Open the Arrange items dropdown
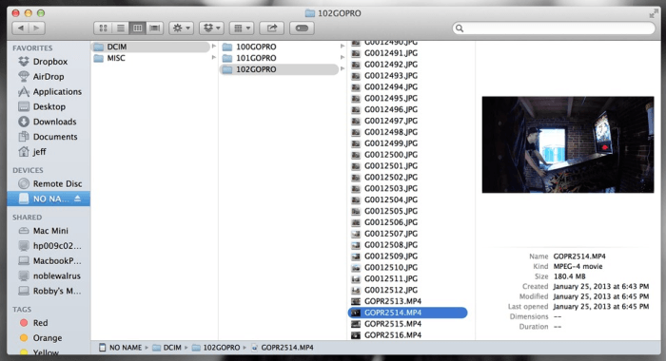The height and width of the screenshot is (361, 666). (x=242, y=28)
